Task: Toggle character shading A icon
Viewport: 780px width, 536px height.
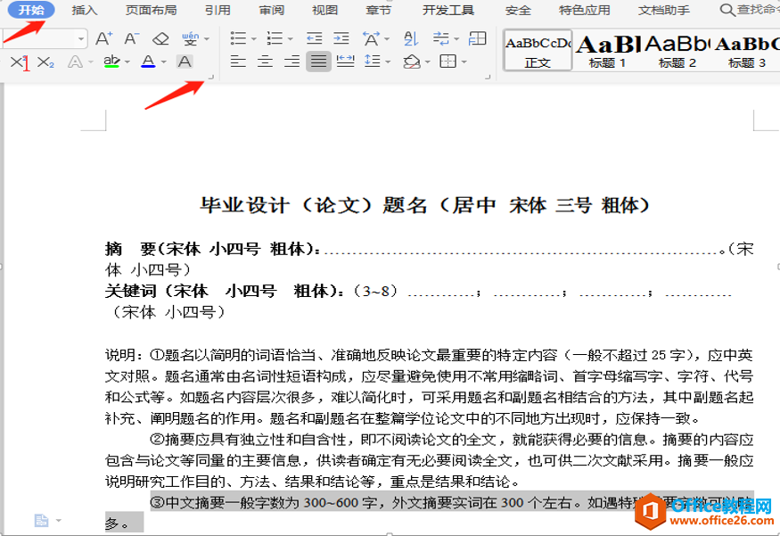Action: 185,62
